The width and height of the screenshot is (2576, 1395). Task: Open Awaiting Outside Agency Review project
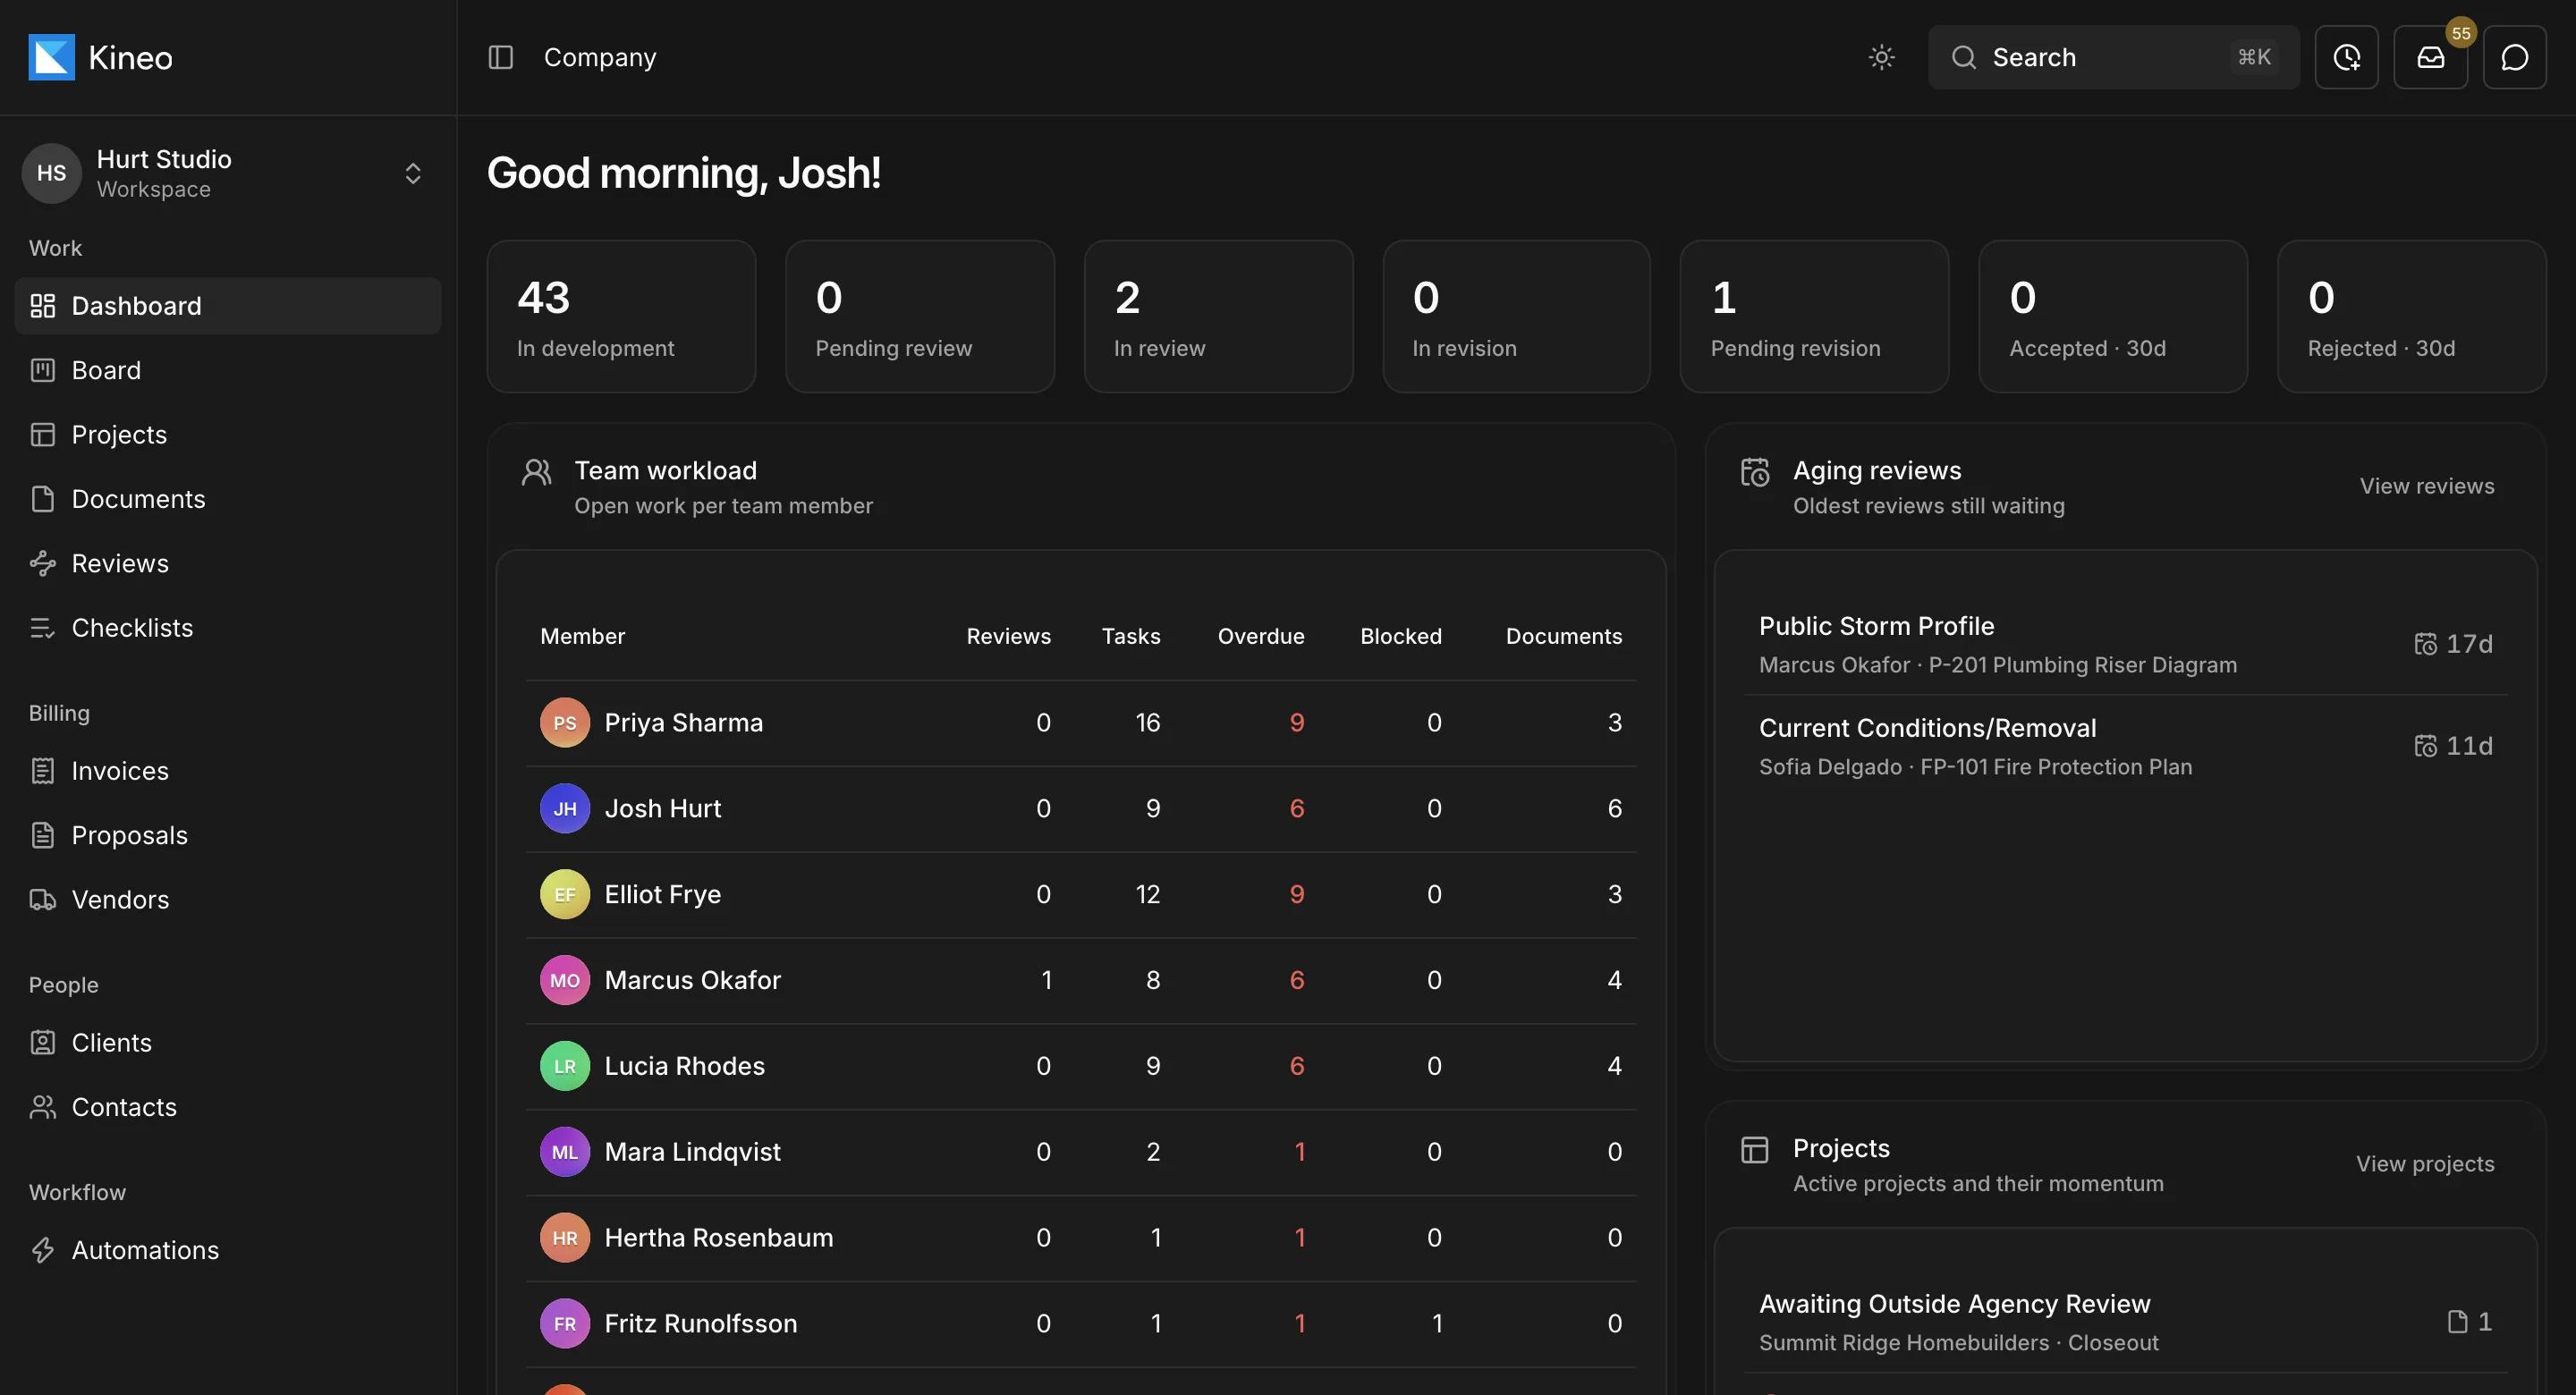pyautogui.click(x=2125, y=1322)
